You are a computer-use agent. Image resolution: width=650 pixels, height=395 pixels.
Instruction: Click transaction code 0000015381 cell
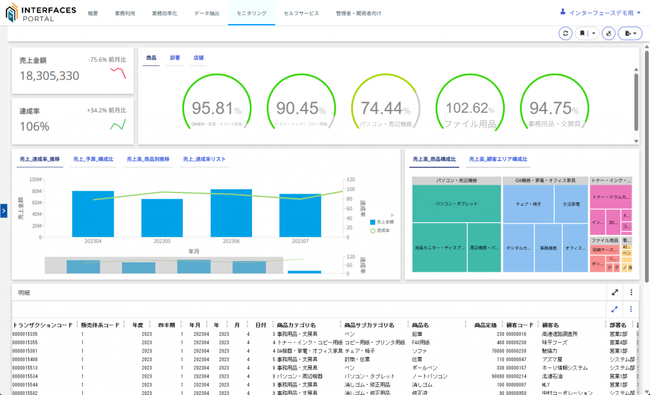[25, 351]
